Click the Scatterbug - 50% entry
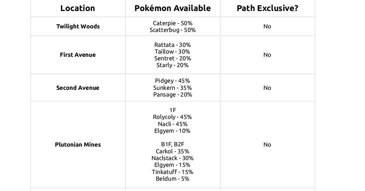This screenshot has height=191, width=365. 172,30
